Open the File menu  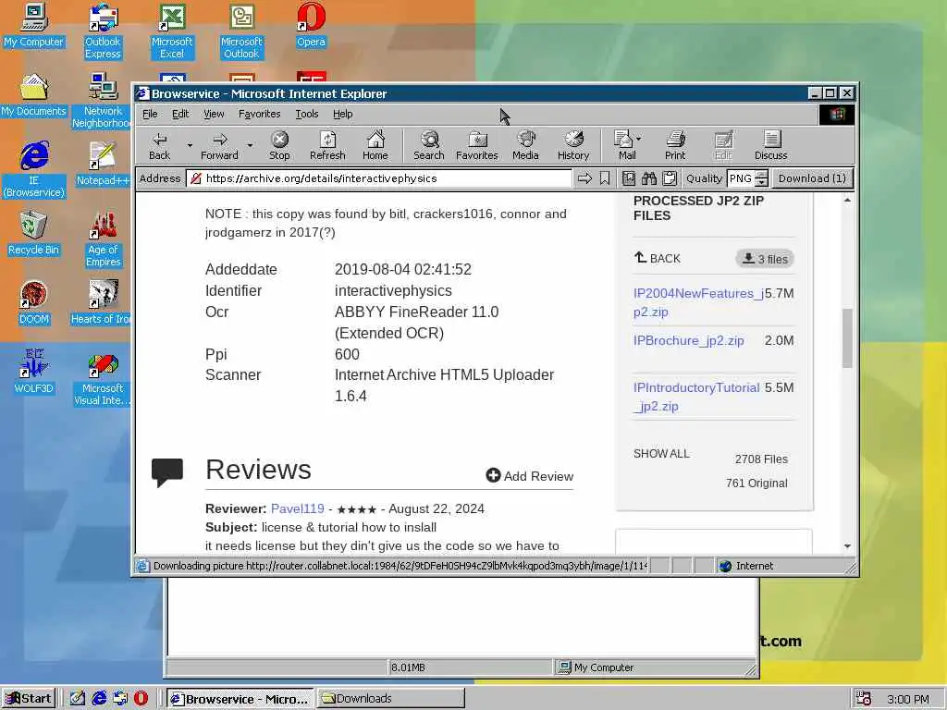click(150, 114)
